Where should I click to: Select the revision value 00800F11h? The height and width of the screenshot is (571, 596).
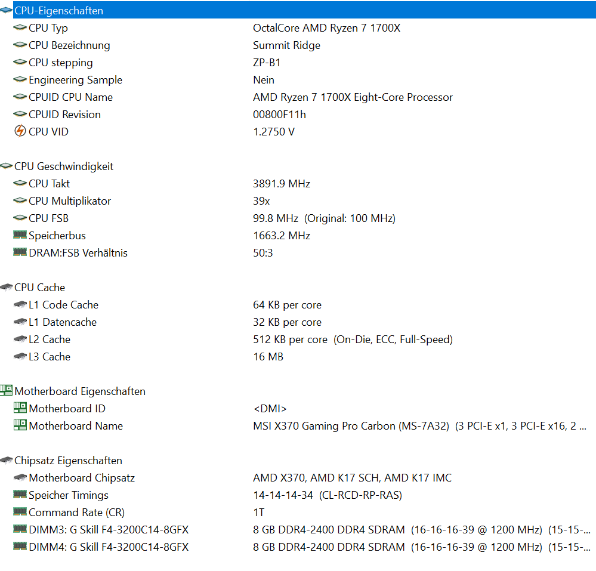[279, 115]
